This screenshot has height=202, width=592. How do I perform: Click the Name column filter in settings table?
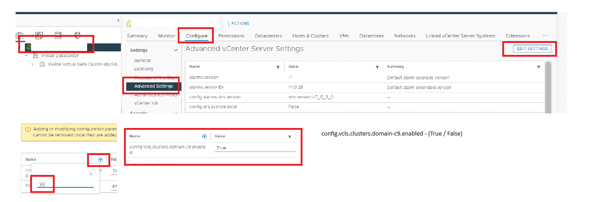click(278, 67)
